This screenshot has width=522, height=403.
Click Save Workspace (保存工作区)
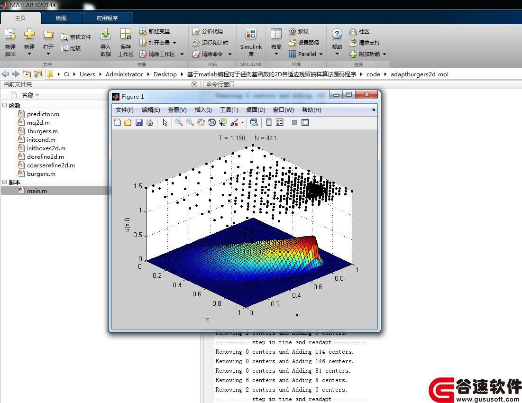[126, 42]
